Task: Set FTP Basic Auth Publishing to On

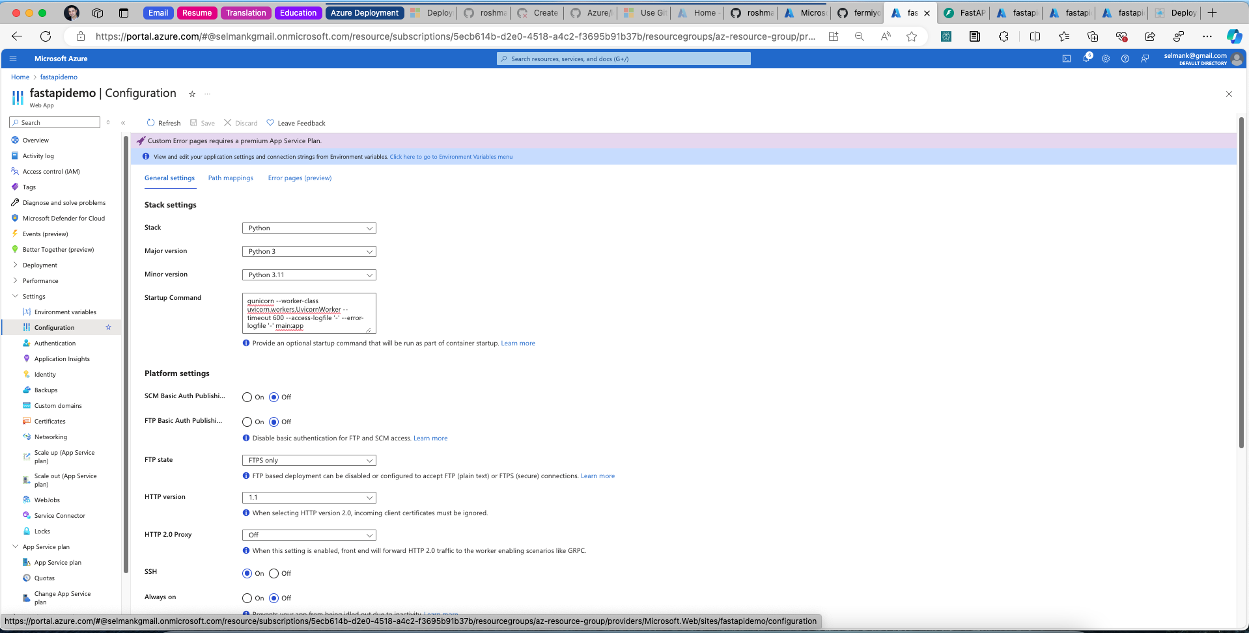Action: coord(247,422)
